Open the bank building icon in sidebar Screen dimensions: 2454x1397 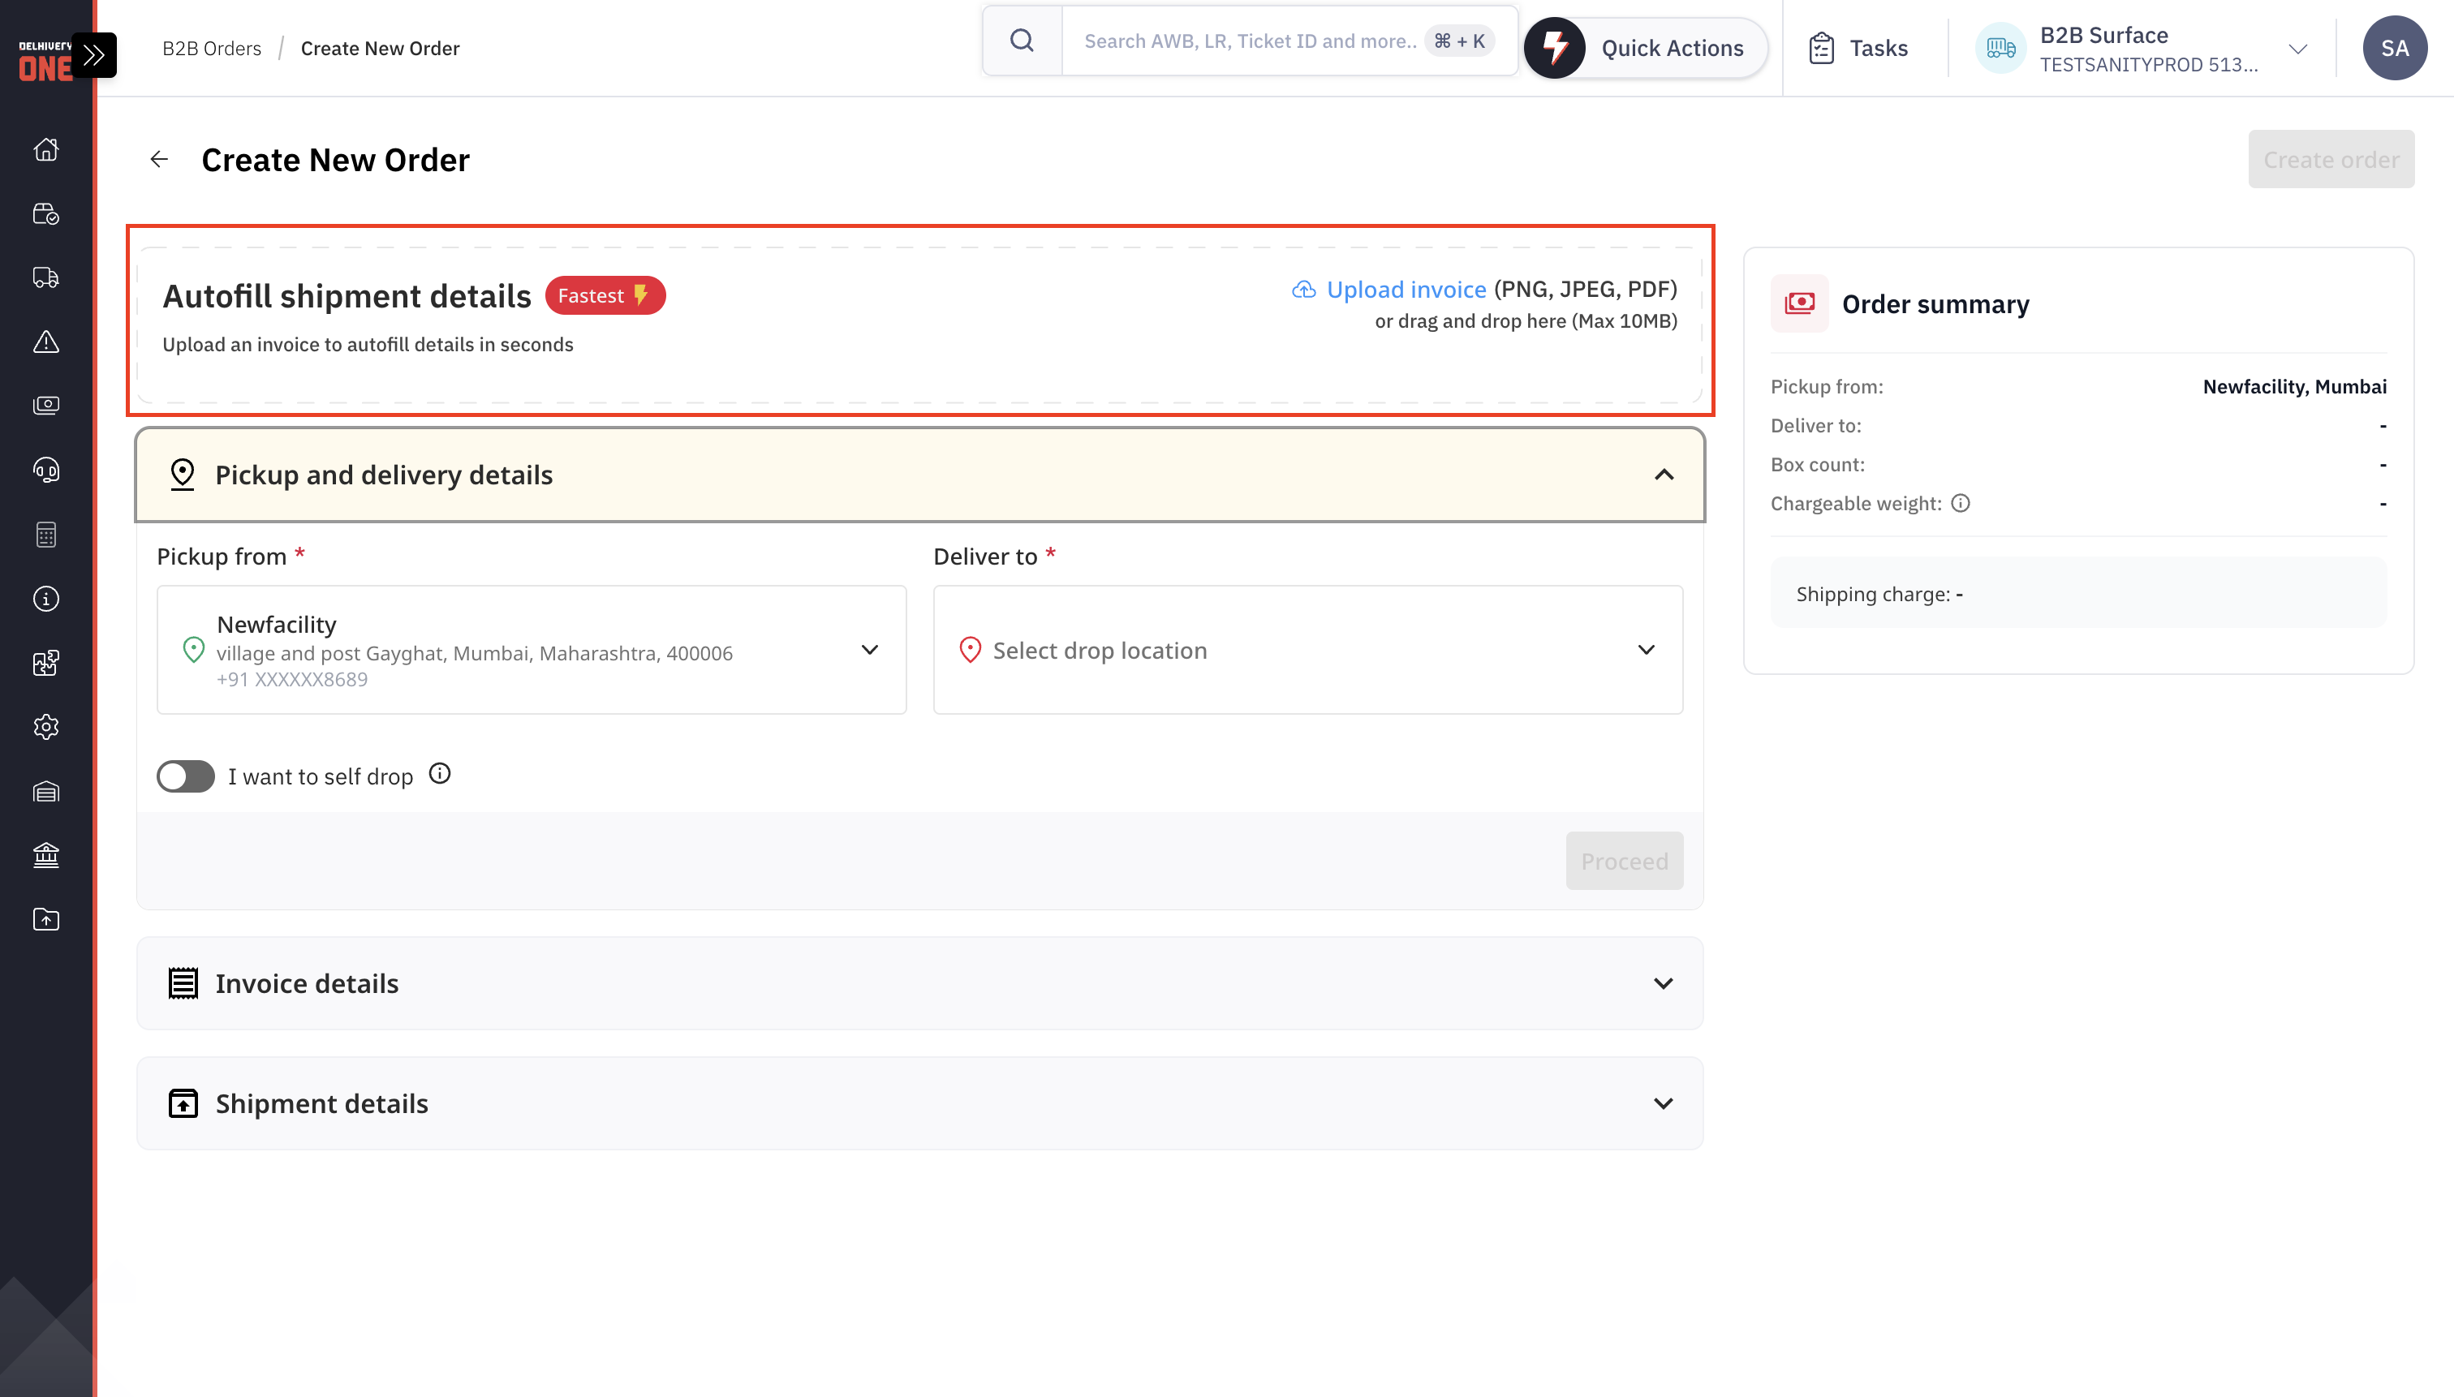(x=46, y=855)
